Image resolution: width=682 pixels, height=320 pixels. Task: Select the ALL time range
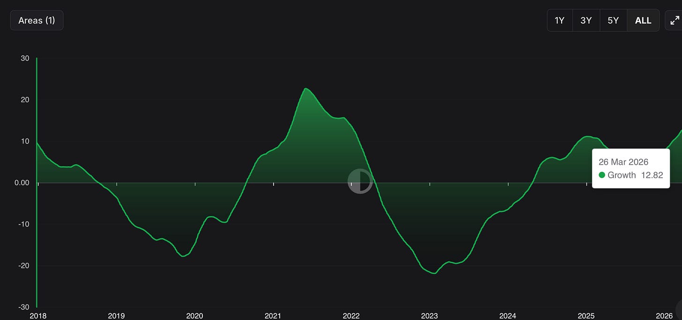tap(643, 20)
